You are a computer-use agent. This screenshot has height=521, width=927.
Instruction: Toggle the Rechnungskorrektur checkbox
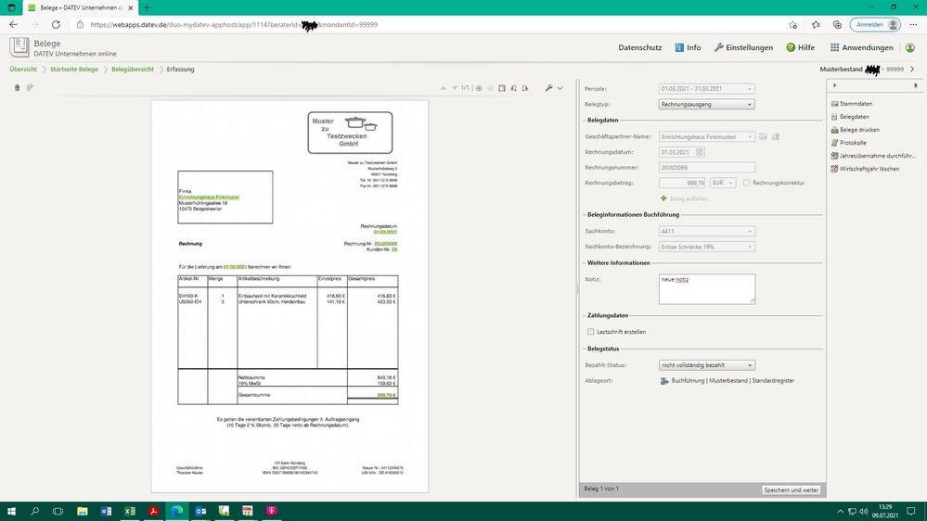(x=747, y=184)
